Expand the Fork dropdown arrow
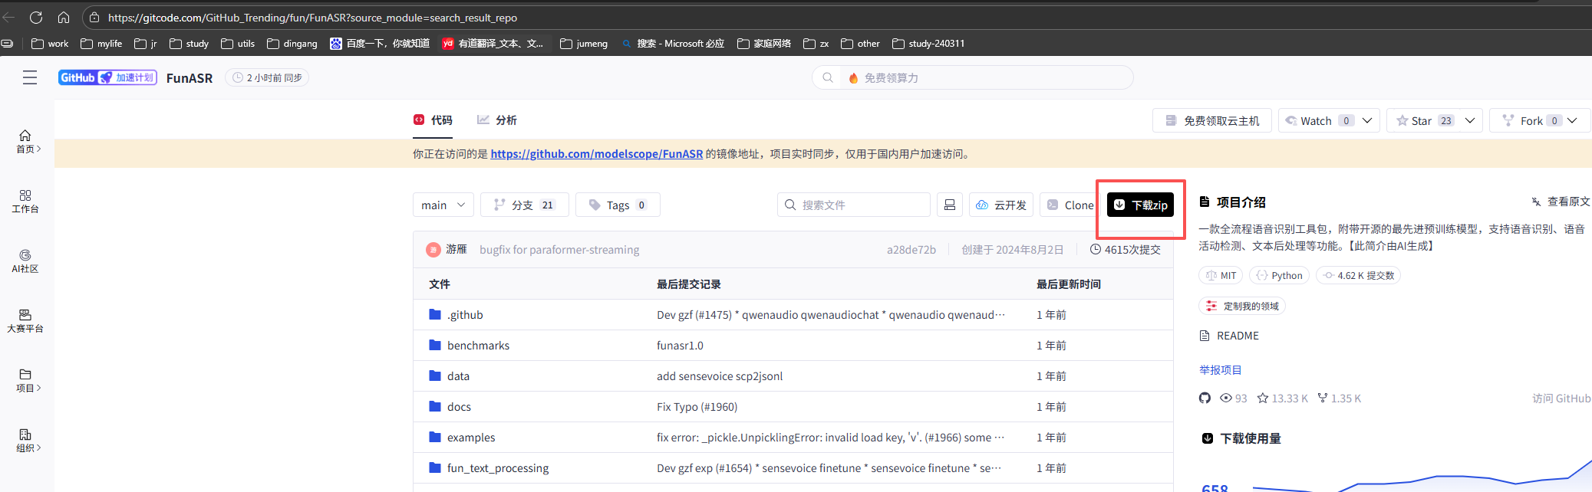1592x492 pixels. pyautogui.click(x=1572, y=120)
